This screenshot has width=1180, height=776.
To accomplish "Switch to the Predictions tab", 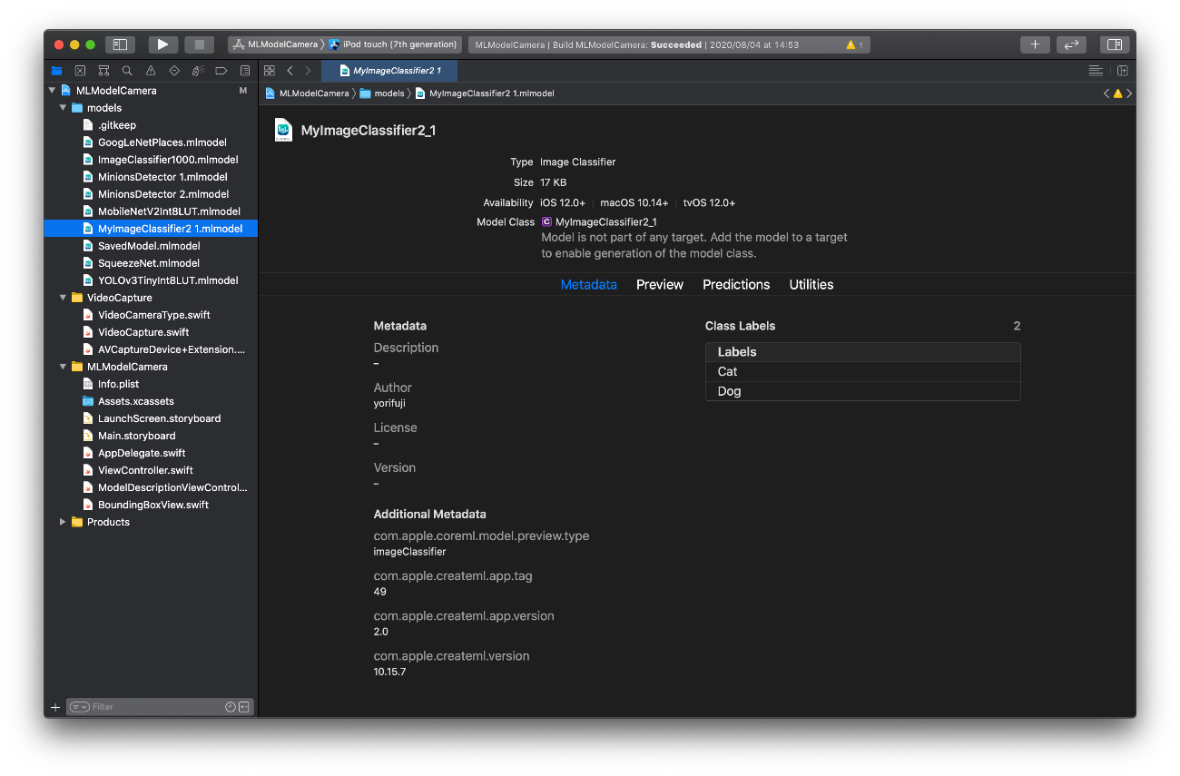I will pos(736,285).
